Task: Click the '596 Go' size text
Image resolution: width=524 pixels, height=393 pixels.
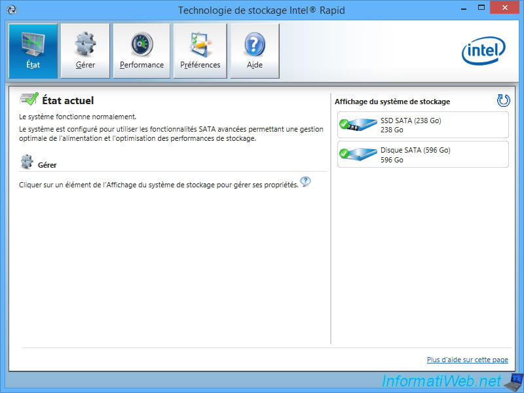Action: [x=392, y=160]
